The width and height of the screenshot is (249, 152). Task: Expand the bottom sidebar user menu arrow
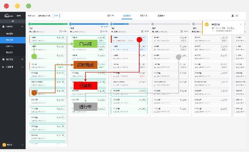point(23,145)
